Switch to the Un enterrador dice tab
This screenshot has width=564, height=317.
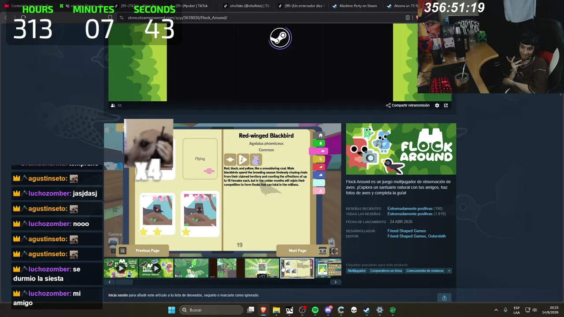click(301, 6)
